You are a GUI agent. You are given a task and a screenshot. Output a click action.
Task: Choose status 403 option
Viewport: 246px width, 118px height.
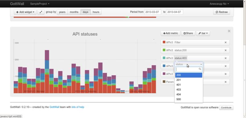[189, 89]
